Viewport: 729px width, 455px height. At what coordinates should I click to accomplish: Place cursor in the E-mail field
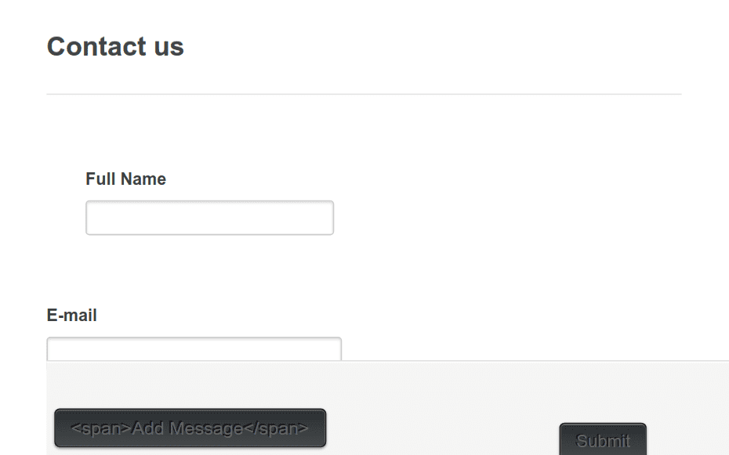(x=194, y=349)
